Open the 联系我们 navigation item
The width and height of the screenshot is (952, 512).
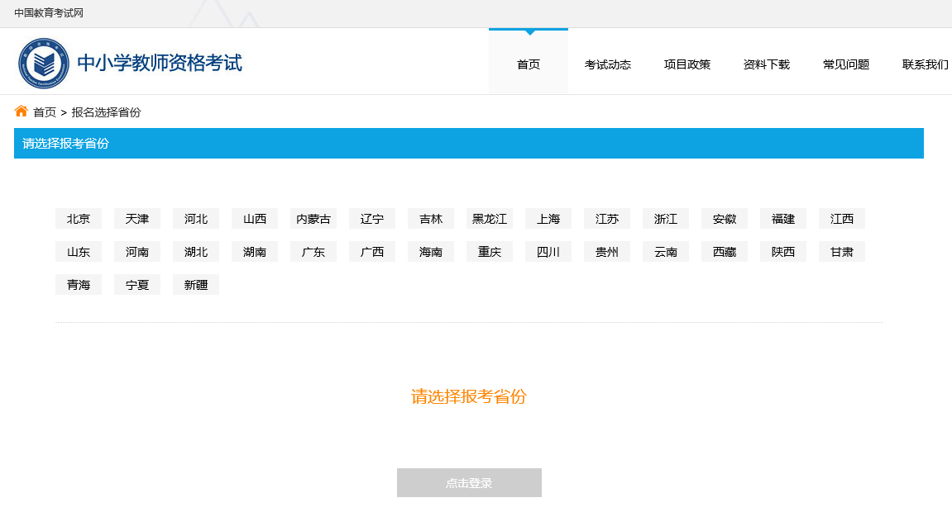coord(925,64)
